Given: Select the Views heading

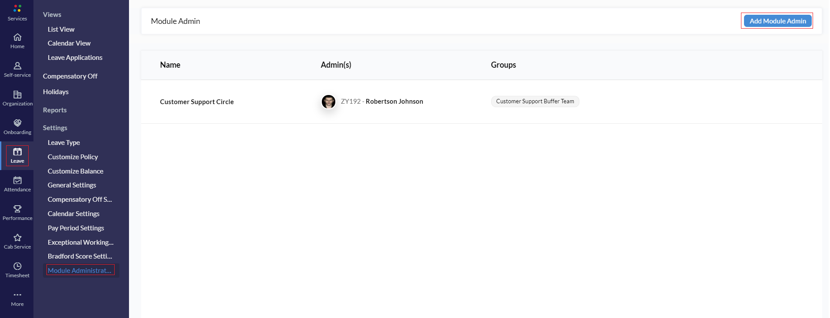Looking at the screenshot, I should (52, 15).
